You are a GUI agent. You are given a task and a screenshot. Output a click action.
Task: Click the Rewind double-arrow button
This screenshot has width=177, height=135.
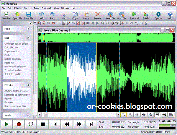tap(67, 124)
